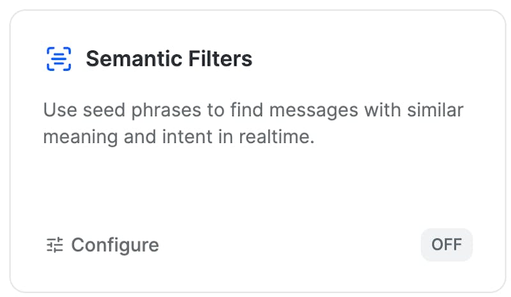Viewport: 511px width, 297px height.
Task: Turn on the Semantic Filters status toggle
Action: tap(446, 245)
